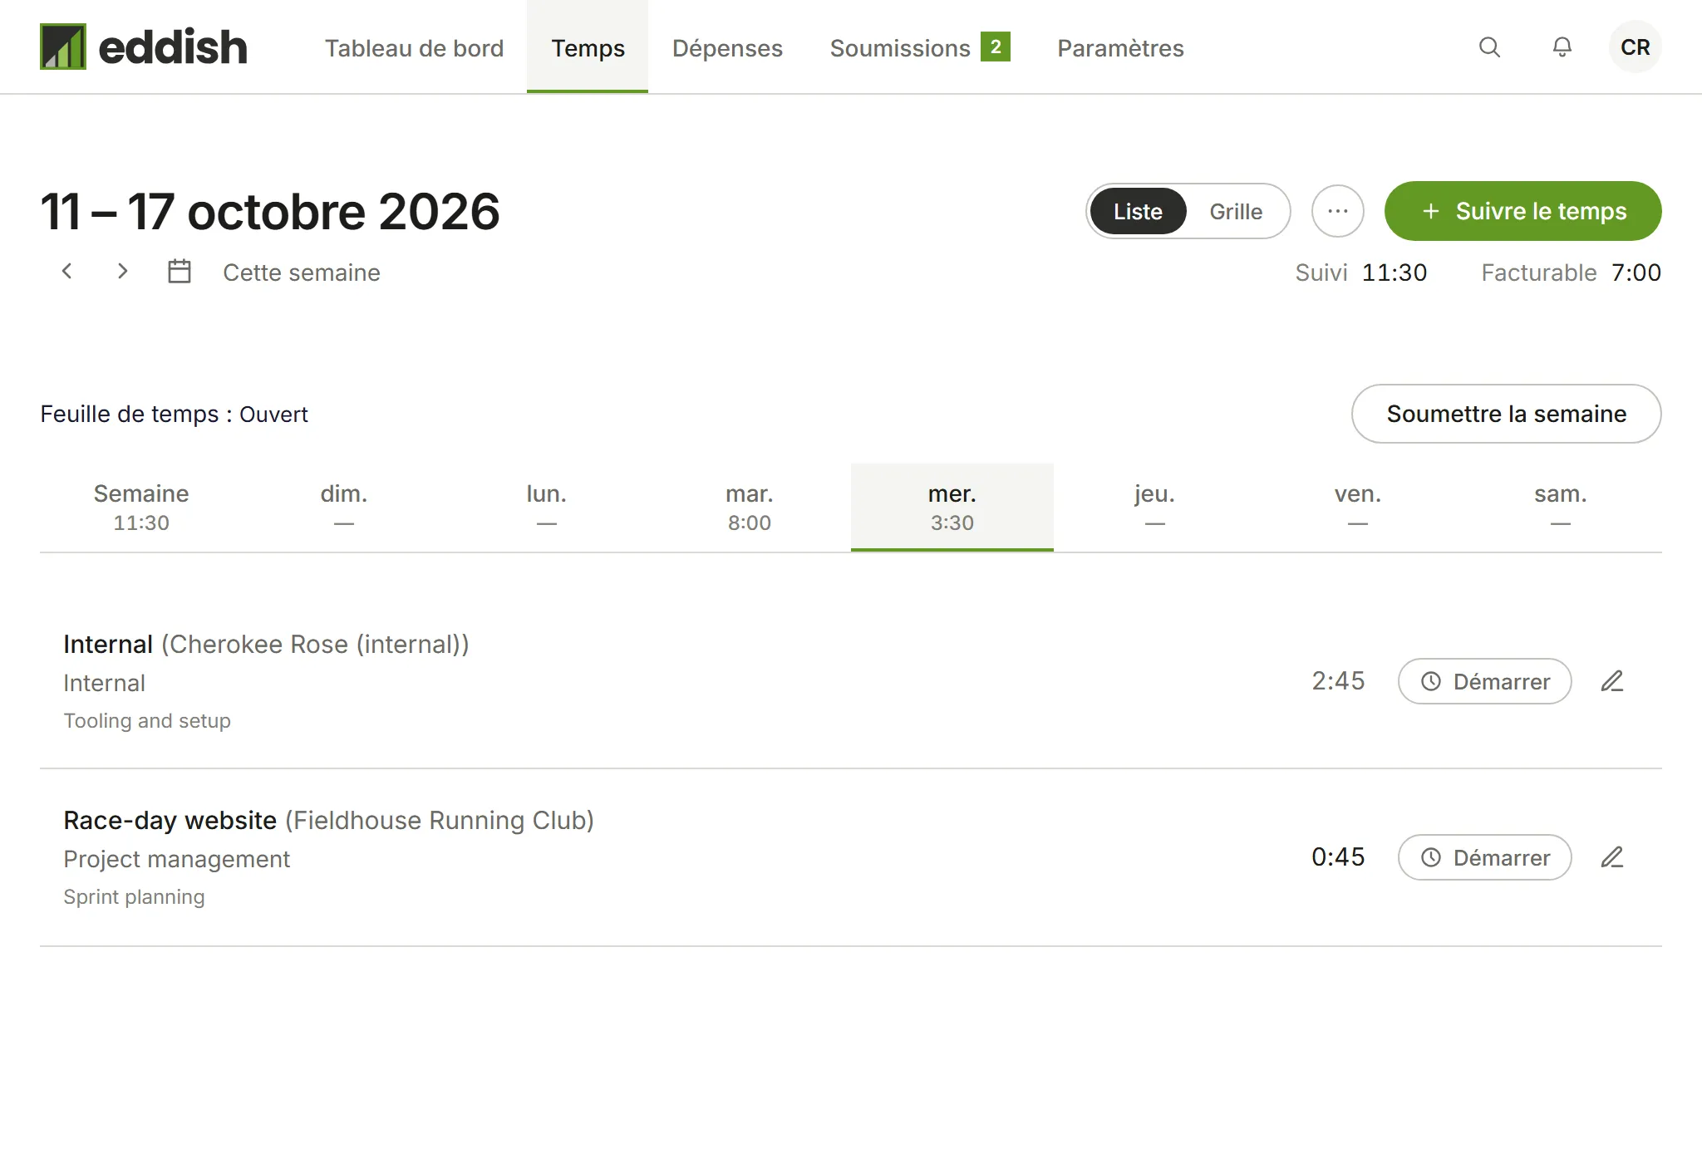
Task: Click the 2:45 duration value
Action: pos(1338,681)
